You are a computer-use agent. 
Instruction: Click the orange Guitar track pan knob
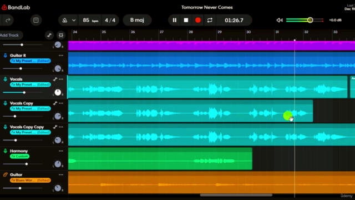(58, 188)
